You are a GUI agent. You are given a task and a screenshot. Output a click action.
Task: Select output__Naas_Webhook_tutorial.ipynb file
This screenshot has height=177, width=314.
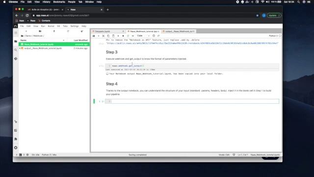[54, 48]
